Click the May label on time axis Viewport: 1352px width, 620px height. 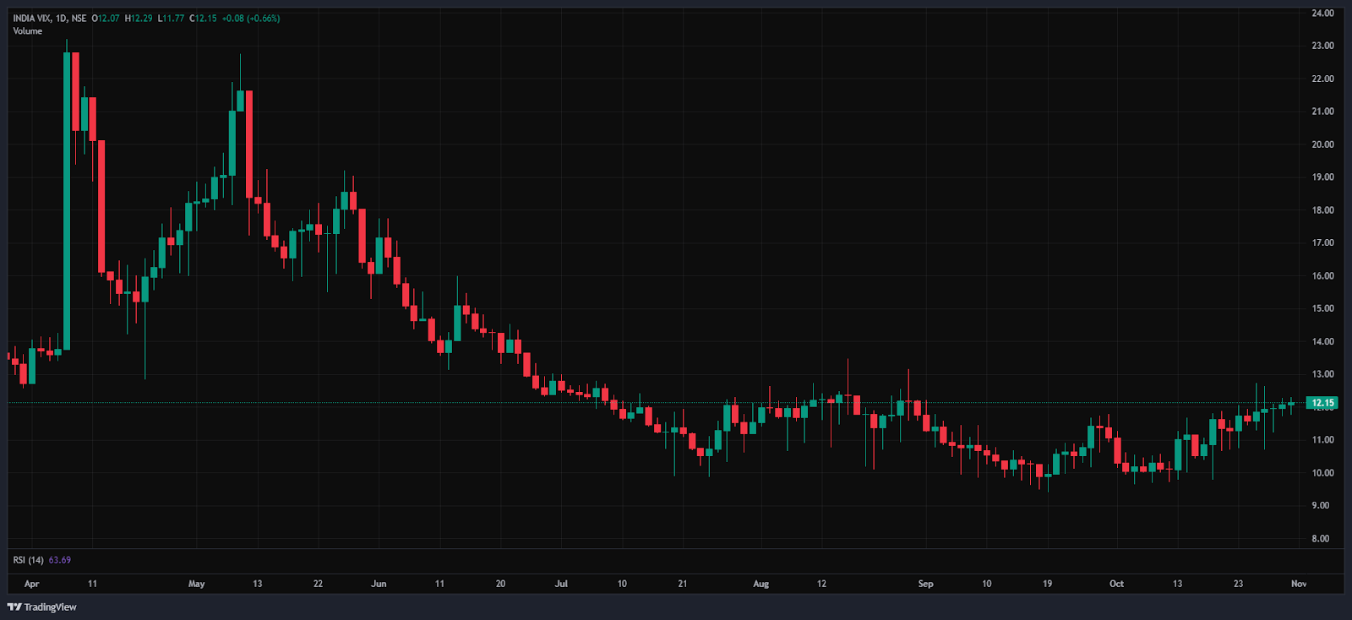[196, 584]
